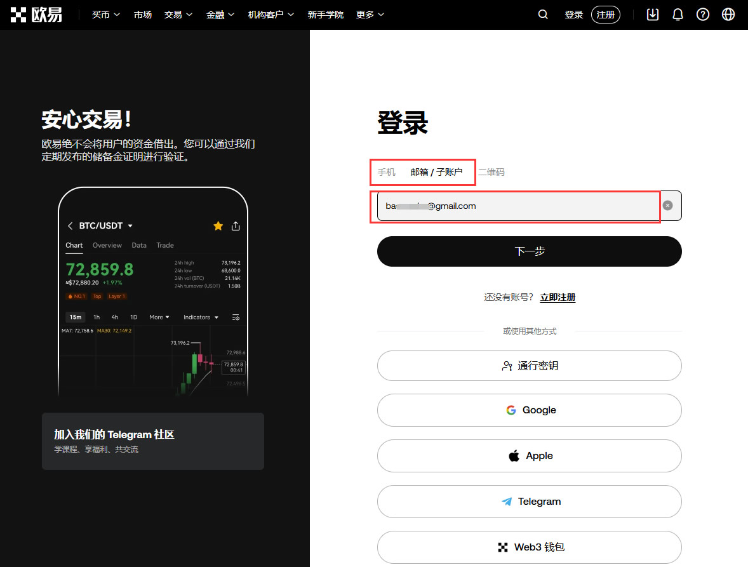
Task: Click the app download icon
Action: click(652, 14)
